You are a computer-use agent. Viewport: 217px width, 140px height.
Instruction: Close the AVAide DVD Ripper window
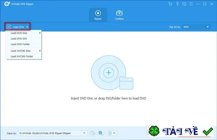(x=212, y=4)
